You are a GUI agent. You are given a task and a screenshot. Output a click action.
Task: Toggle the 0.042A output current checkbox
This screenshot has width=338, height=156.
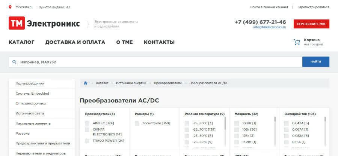point(287,123)
